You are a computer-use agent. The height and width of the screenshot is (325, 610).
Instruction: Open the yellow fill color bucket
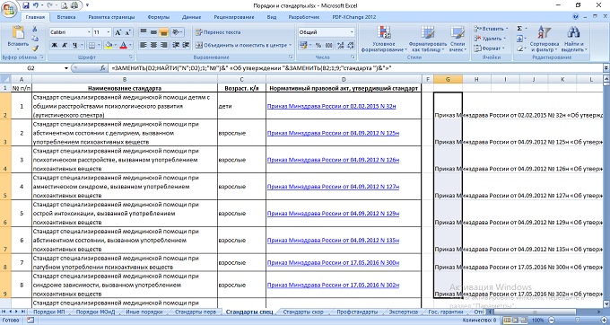tap(109, 45)
